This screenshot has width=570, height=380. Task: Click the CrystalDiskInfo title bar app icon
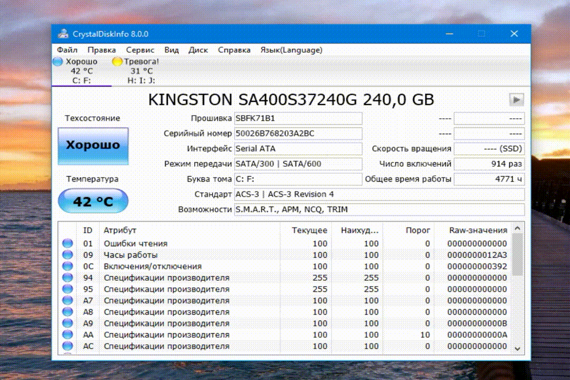point(63,34)
